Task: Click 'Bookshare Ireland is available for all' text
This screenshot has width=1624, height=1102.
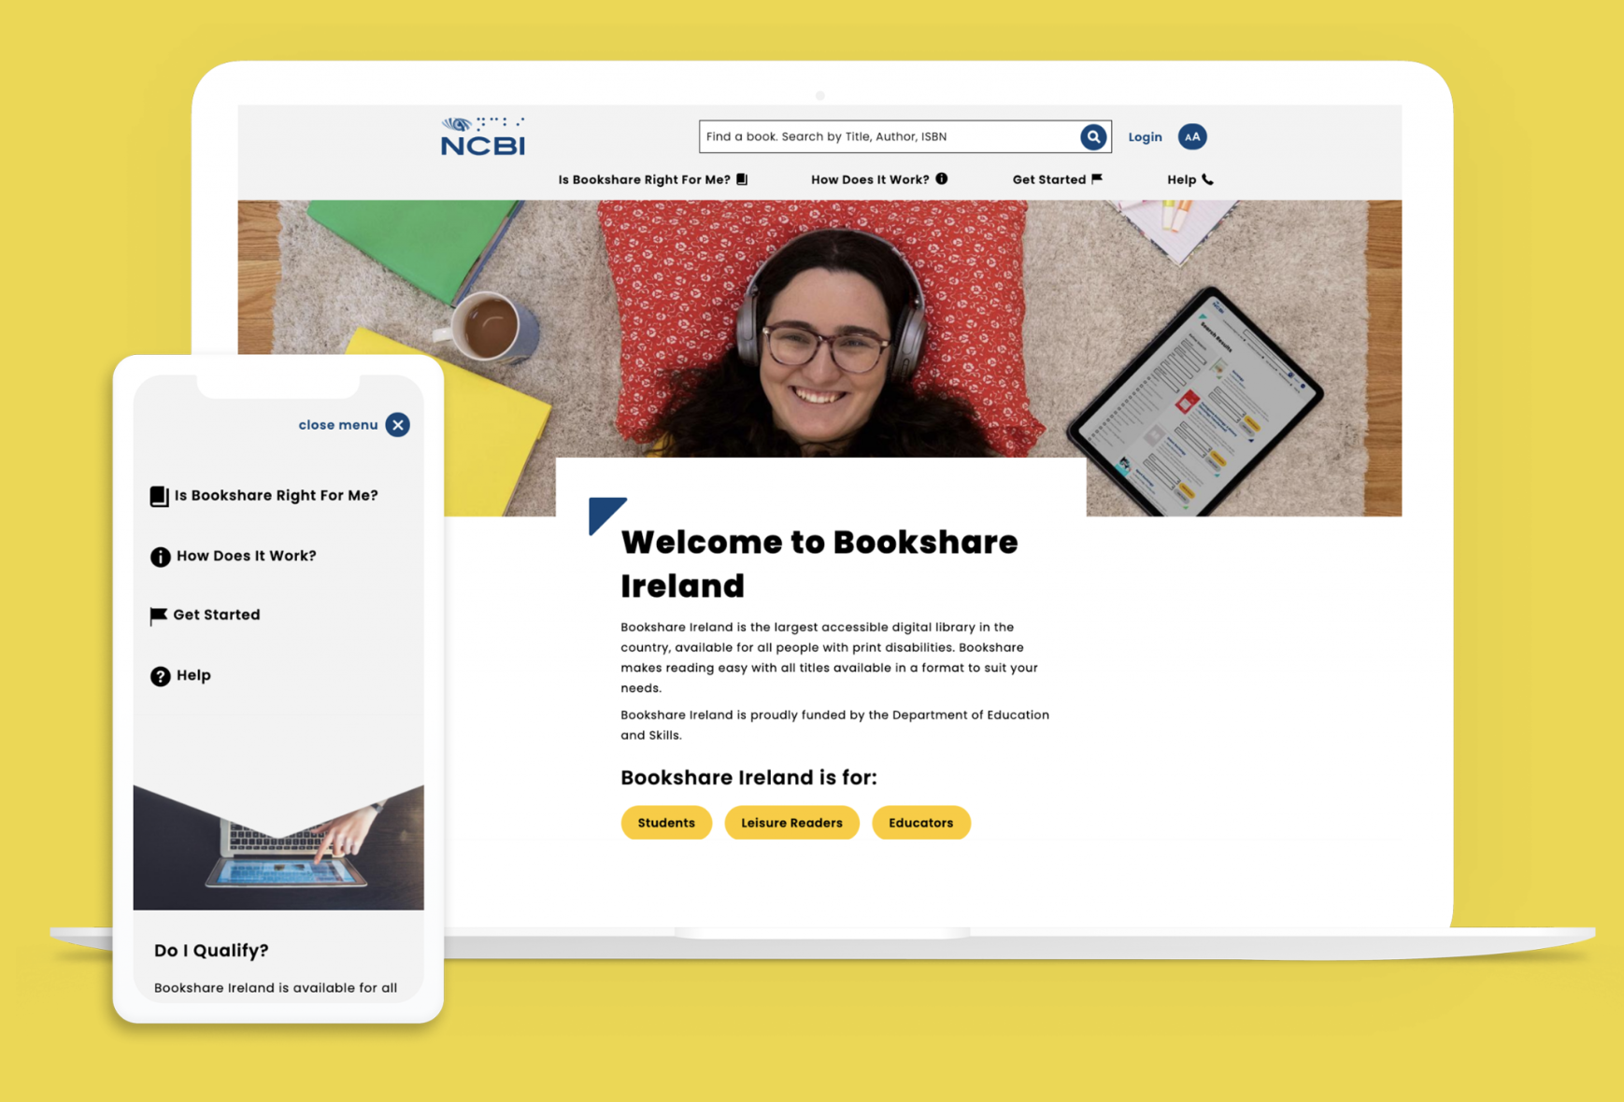Action: (276, 988)
